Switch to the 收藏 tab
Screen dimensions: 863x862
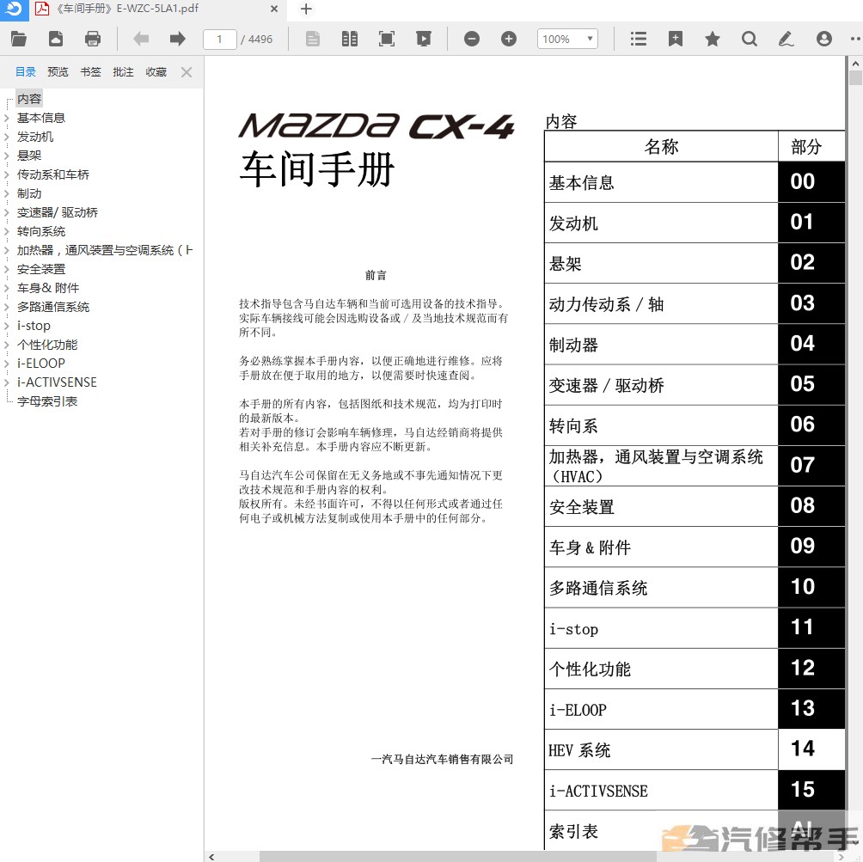click(156, 72)
